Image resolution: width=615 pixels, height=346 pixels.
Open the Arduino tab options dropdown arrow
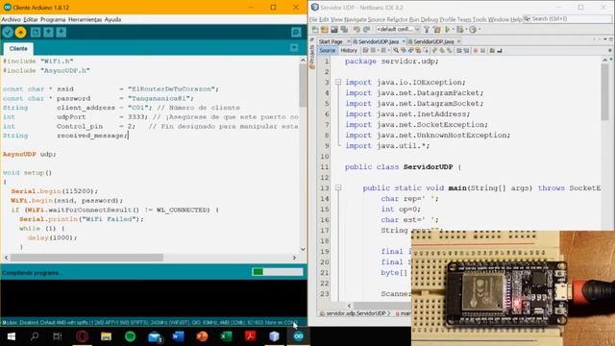click(294, 48)
